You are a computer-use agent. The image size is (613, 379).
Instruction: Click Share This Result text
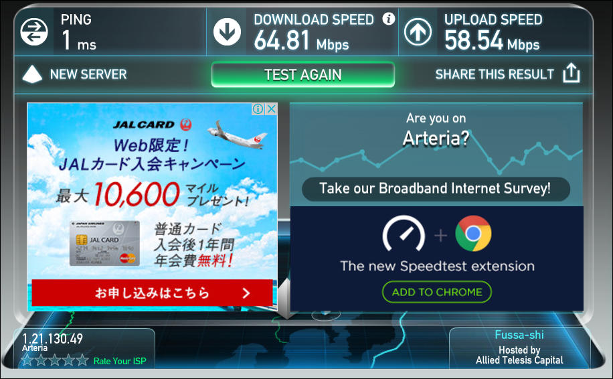pyautogui.click(x=495, y=74)
